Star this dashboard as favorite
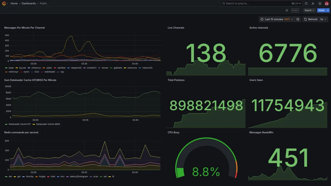331x186 pixels. [x=287, y=10]
